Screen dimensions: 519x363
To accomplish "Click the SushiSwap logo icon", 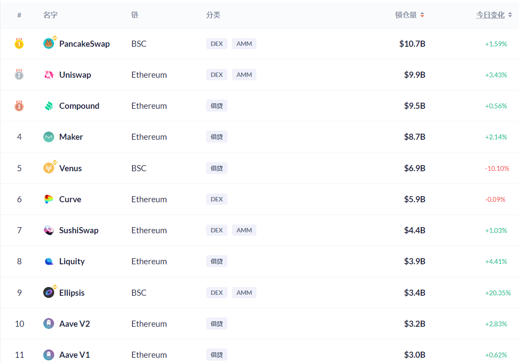I will (48, 230).
